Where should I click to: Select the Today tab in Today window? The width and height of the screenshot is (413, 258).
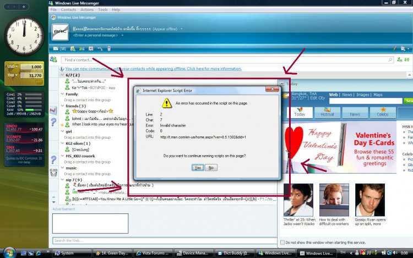300,112
